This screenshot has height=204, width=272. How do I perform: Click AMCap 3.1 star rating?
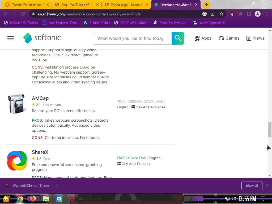36,105
